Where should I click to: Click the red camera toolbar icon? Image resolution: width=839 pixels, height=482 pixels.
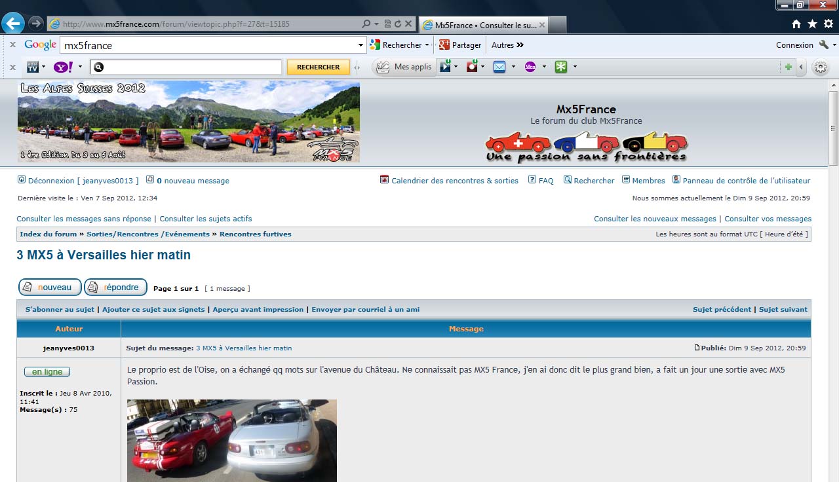(472, 67)
